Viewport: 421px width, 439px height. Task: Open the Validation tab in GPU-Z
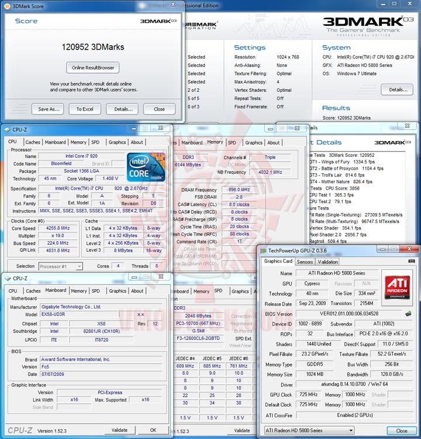(327, 262)
